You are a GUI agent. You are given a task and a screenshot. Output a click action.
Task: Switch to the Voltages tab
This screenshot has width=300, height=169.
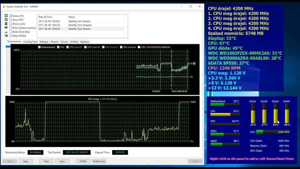44,42
